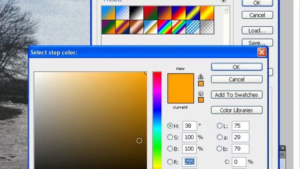Select the web-safe color swatch below cube icon
300x169 pixels.
coord(201,100)
